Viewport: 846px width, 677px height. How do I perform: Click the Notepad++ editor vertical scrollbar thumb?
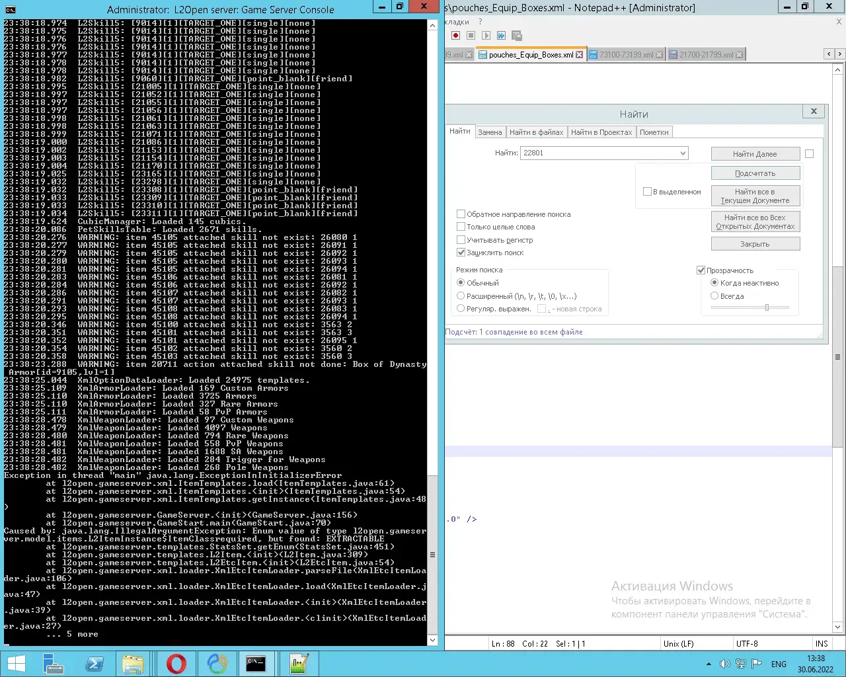click(x=838, y=356)
